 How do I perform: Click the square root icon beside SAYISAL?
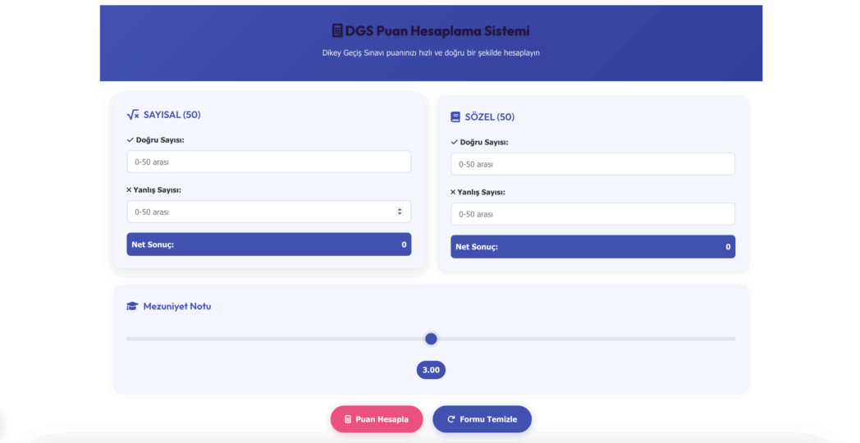tap(133, 115)
